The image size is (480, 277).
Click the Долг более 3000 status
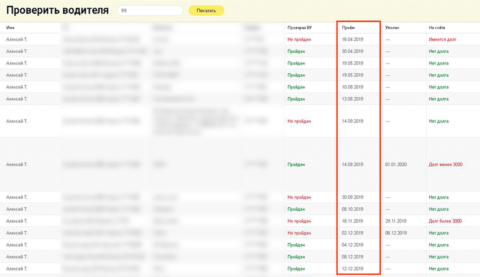pos(445,221)
